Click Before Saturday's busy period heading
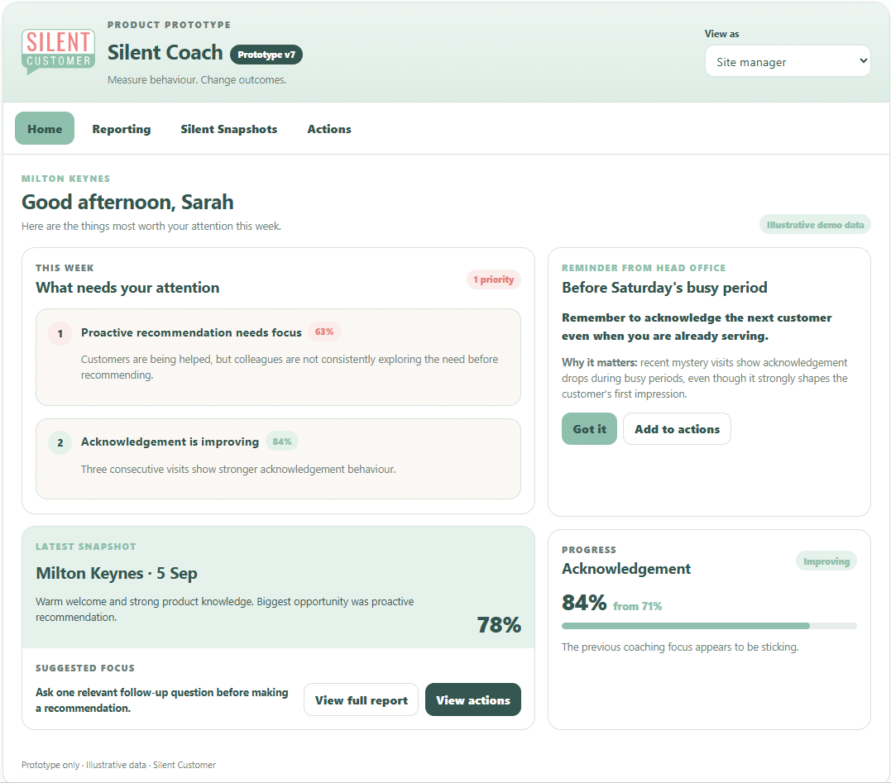891x783 pixels. [664, 287]
